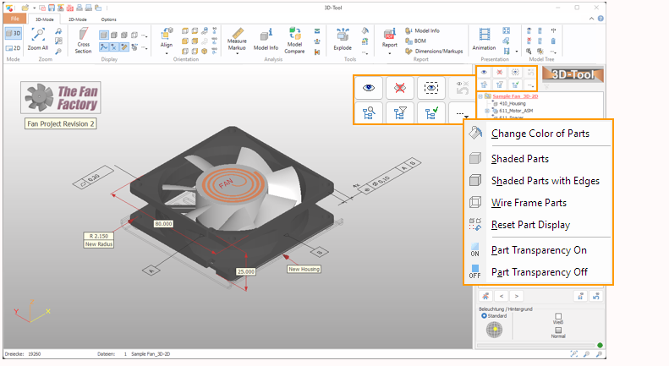The image size is (669, 366).
Task: Expand the 611_Motor_ASM tree node
Action: (x=487, y=111)
